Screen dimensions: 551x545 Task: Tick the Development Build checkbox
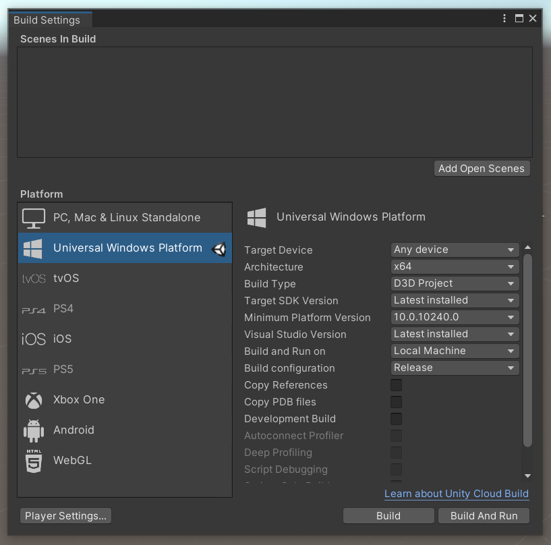click(396, 419)
